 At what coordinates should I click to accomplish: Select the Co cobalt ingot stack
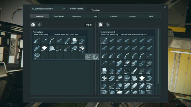[142, 86]
